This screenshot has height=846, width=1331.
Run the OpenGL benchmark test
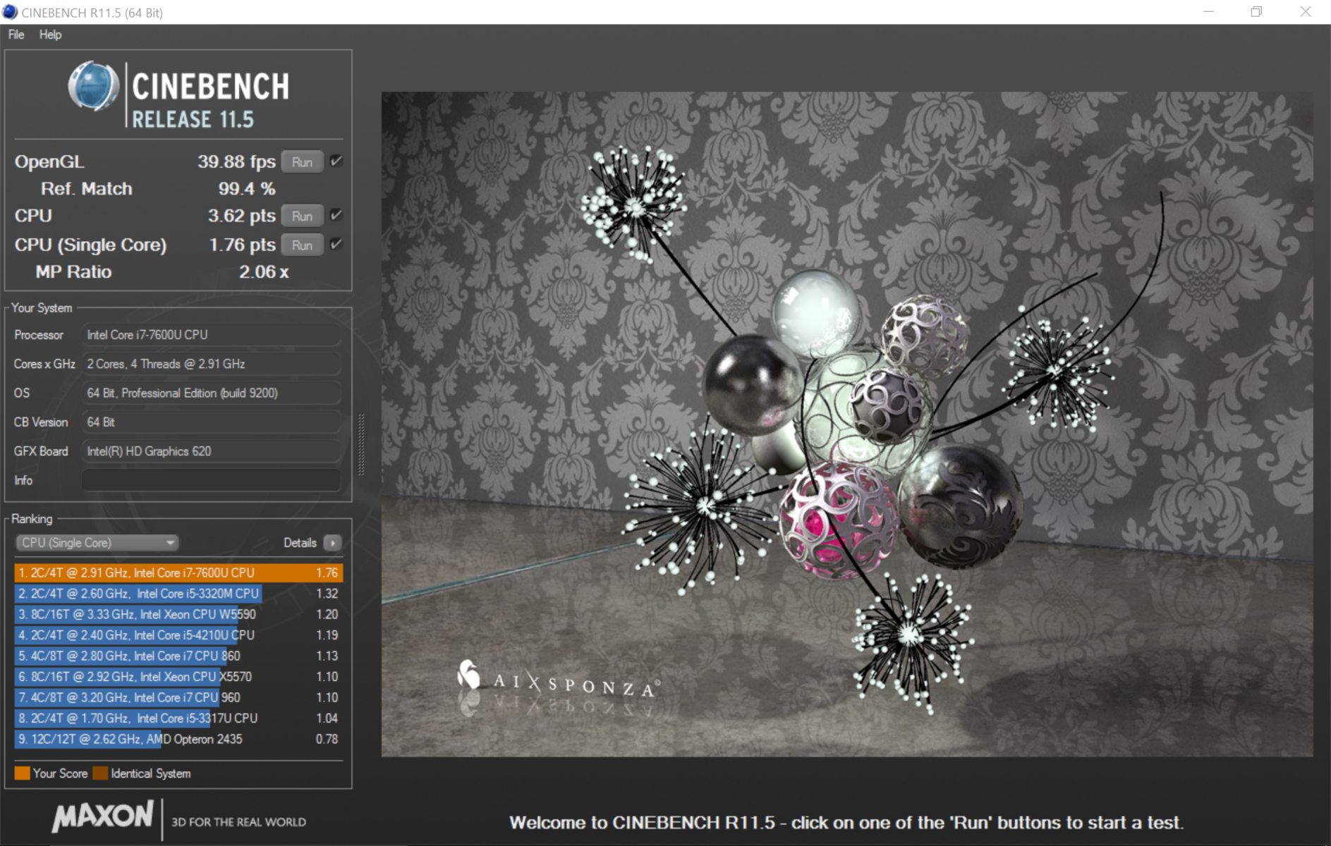coord(302,161)
